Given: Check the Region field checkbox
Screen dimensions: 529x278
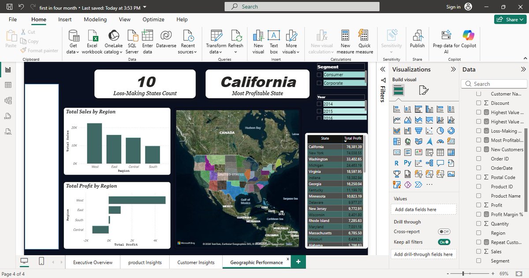Looking at the screenshot, I should [x=479, y=233].
